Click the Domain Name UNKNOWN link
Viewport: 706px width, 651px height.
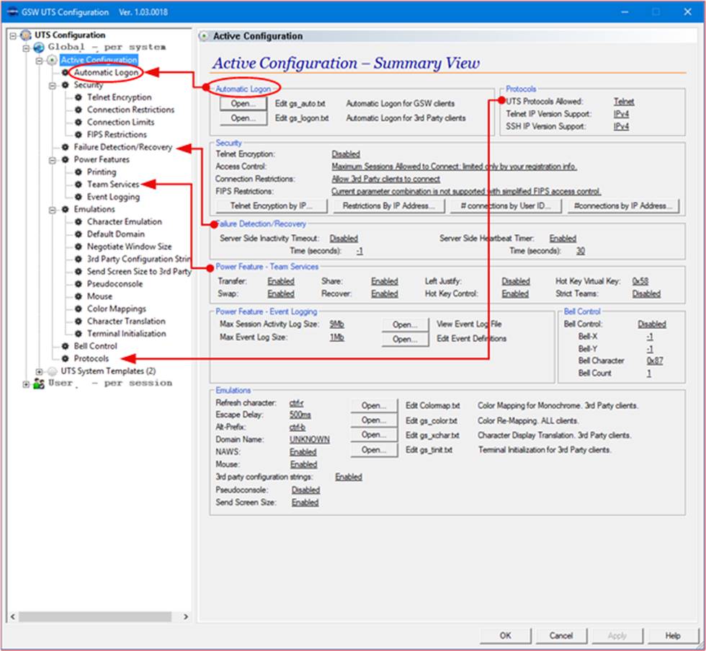(309, 439)
